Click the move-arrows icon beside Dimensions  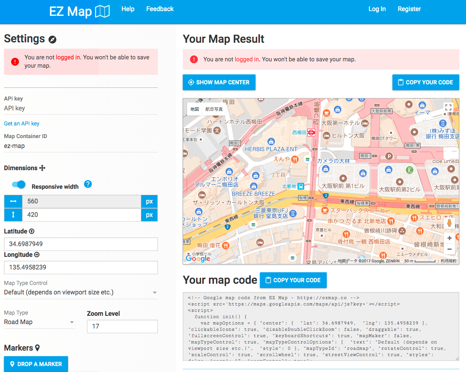point(42,168)
